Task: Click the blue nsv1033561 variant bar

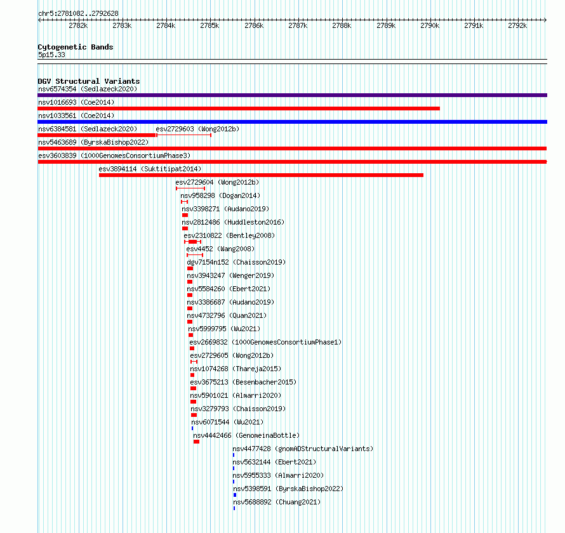Action: [292, 122]
